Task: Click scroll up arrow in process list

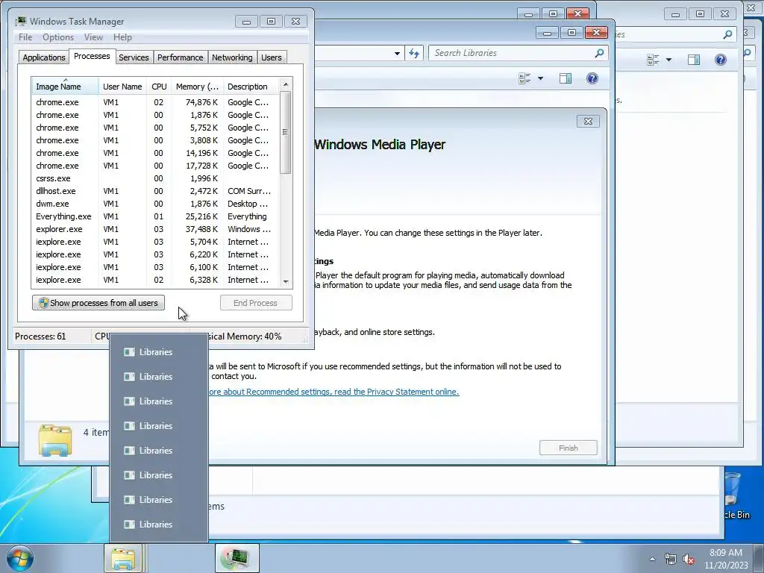Action: (286, 84)
